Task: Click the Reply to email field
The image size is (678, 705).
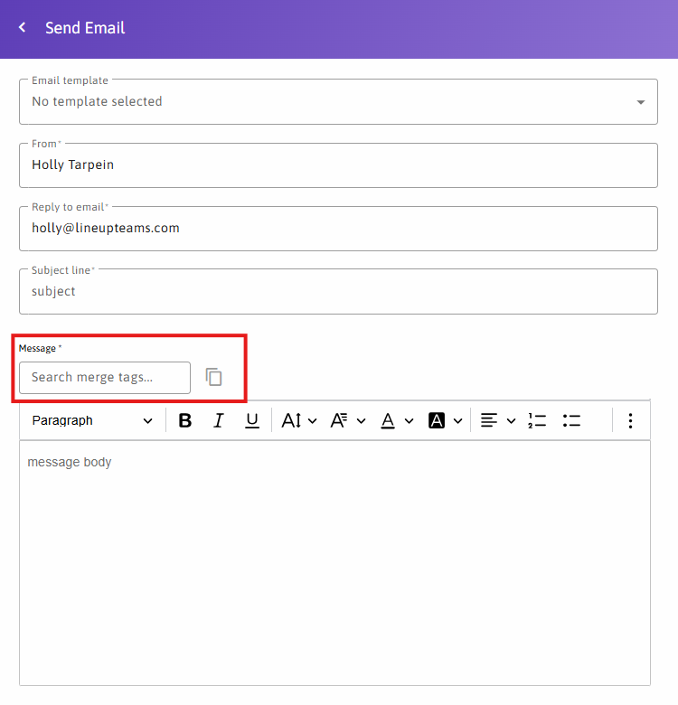Action: pos(339,229)
